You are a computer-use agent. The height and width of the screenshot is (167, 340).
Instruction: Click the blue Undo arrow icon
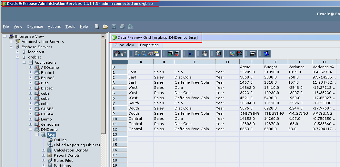(x=191, y=54)
